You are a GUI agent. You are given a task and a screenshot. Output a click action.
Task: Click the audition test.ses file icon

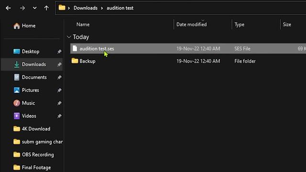point(75,48)
